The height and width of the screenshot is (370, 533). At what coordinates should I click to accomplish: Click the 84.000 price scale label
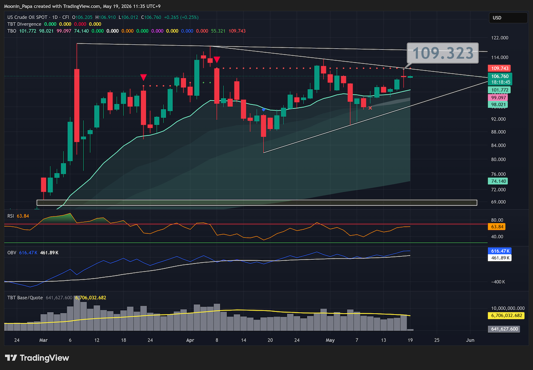pyautogui.click(x=498, y=146)
